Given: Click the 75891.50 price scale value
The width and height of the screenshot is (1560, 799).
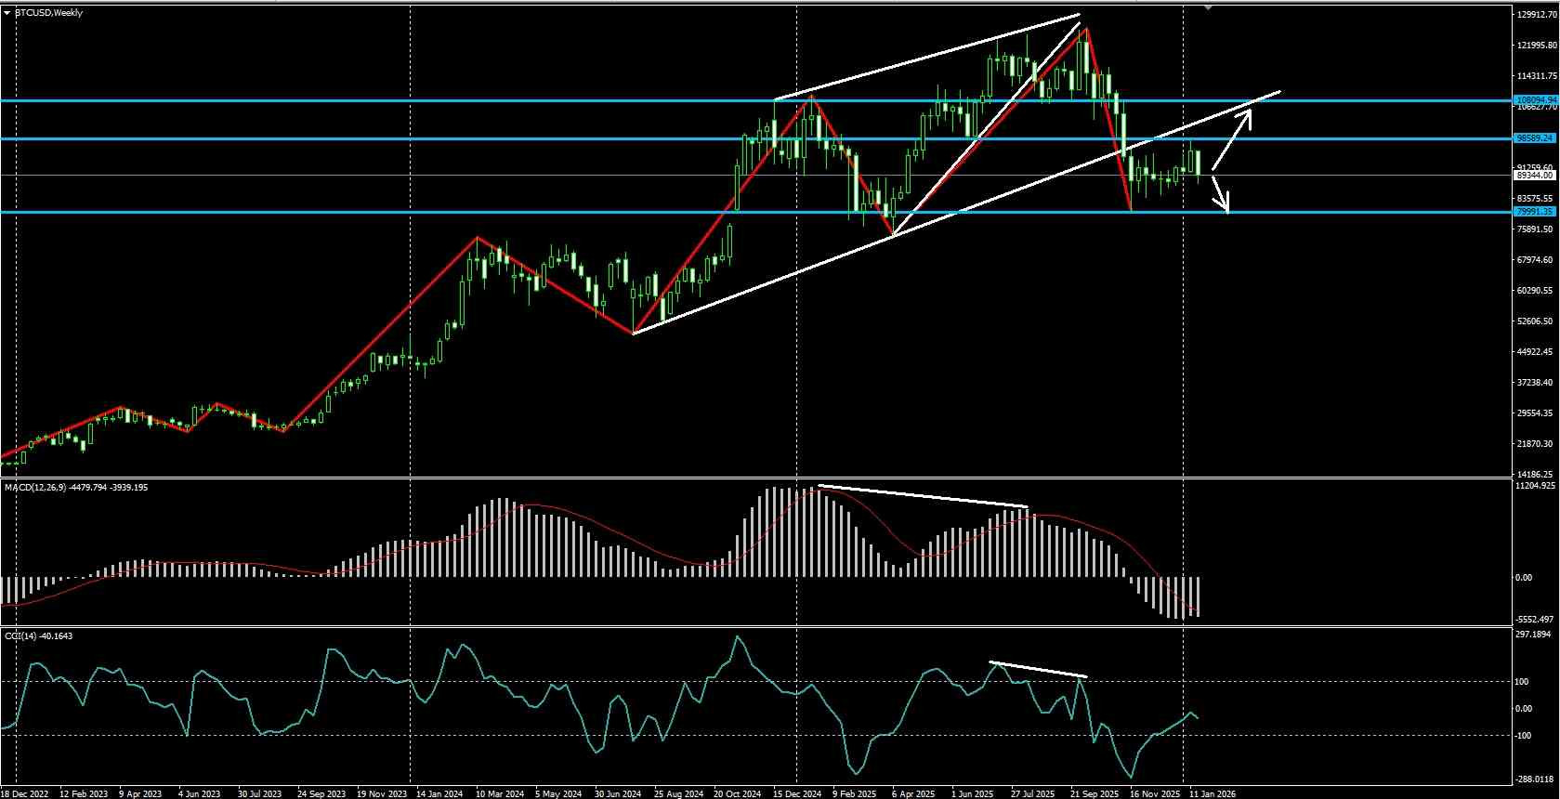Looking at the screenshot, I should pyautogui.click(x=1537, y=229).
